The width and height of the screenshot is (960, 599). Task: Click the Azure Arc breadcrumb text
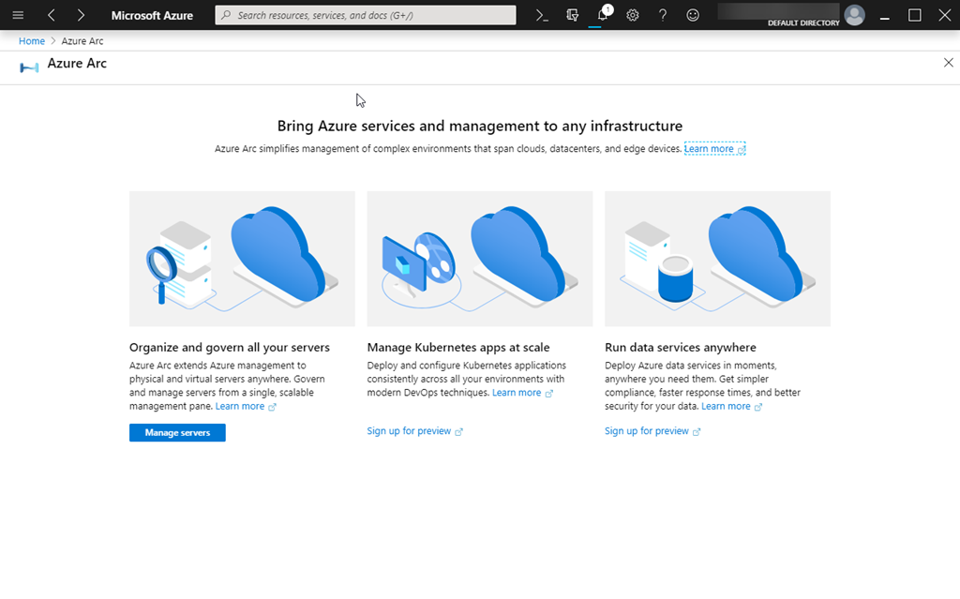(82, 41)
